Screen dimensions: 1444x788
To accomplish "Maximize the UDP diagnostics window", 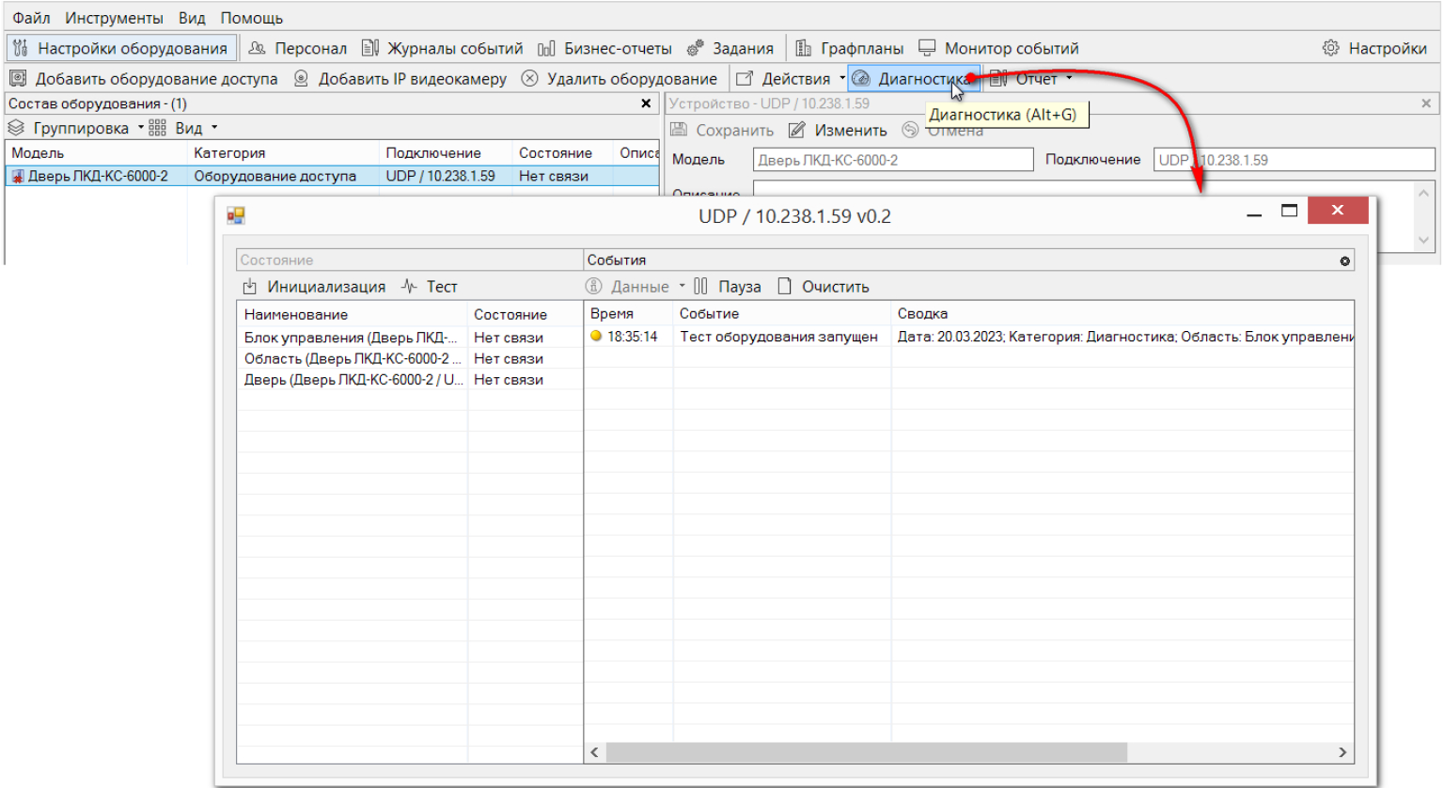I will (x=1289, y=211).
